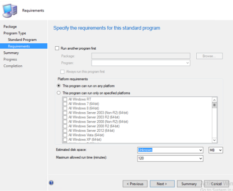Click the Browse button for package
This screenshot has height=191, width=233.
pyautogui.click(x=209, y=56)
